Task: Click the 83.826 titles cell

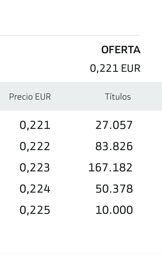Action: pyautogui.click(x=114, y=146)
